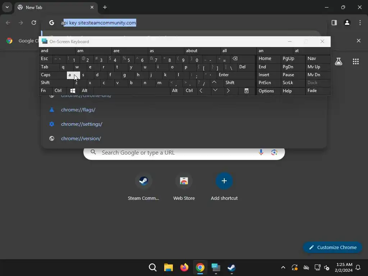Open Google Lens image search icon

[x=274, y=152]
